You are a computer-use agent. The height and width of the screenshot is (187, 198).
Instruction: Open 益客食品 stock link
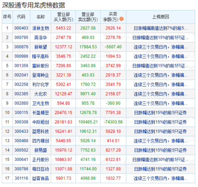(41, 178)
